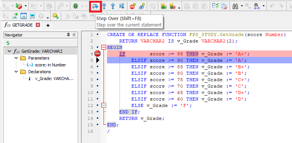This screenshot has width=292, height=143.
Task: Collapse the Declarations tree node
Action: pyautogui.click(x=16, y=72)
